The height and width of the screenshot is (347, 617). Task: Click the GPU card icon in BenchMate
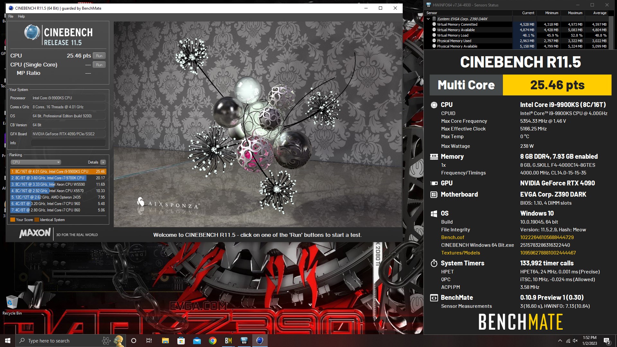click(x=434, y=183)
